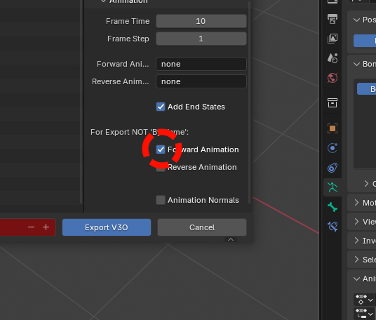Open the View Layer properties tab
Screen dimensions: 376x320
tap(333, 39)
